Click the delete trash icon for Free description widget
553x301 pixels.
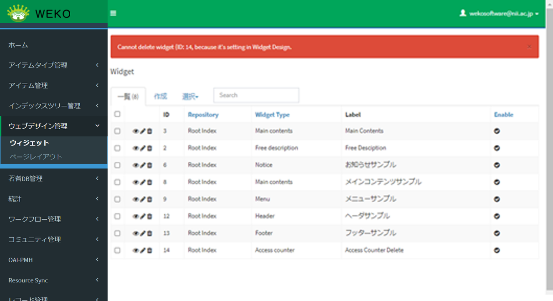(150, 148)
